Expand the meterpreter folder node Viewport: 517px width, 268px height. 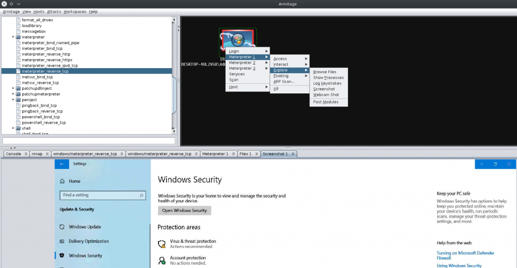(13, 37)
